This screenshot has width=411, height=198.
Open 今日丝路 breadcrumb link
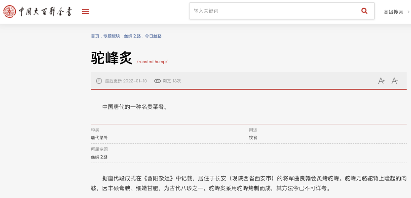[153, 36]
